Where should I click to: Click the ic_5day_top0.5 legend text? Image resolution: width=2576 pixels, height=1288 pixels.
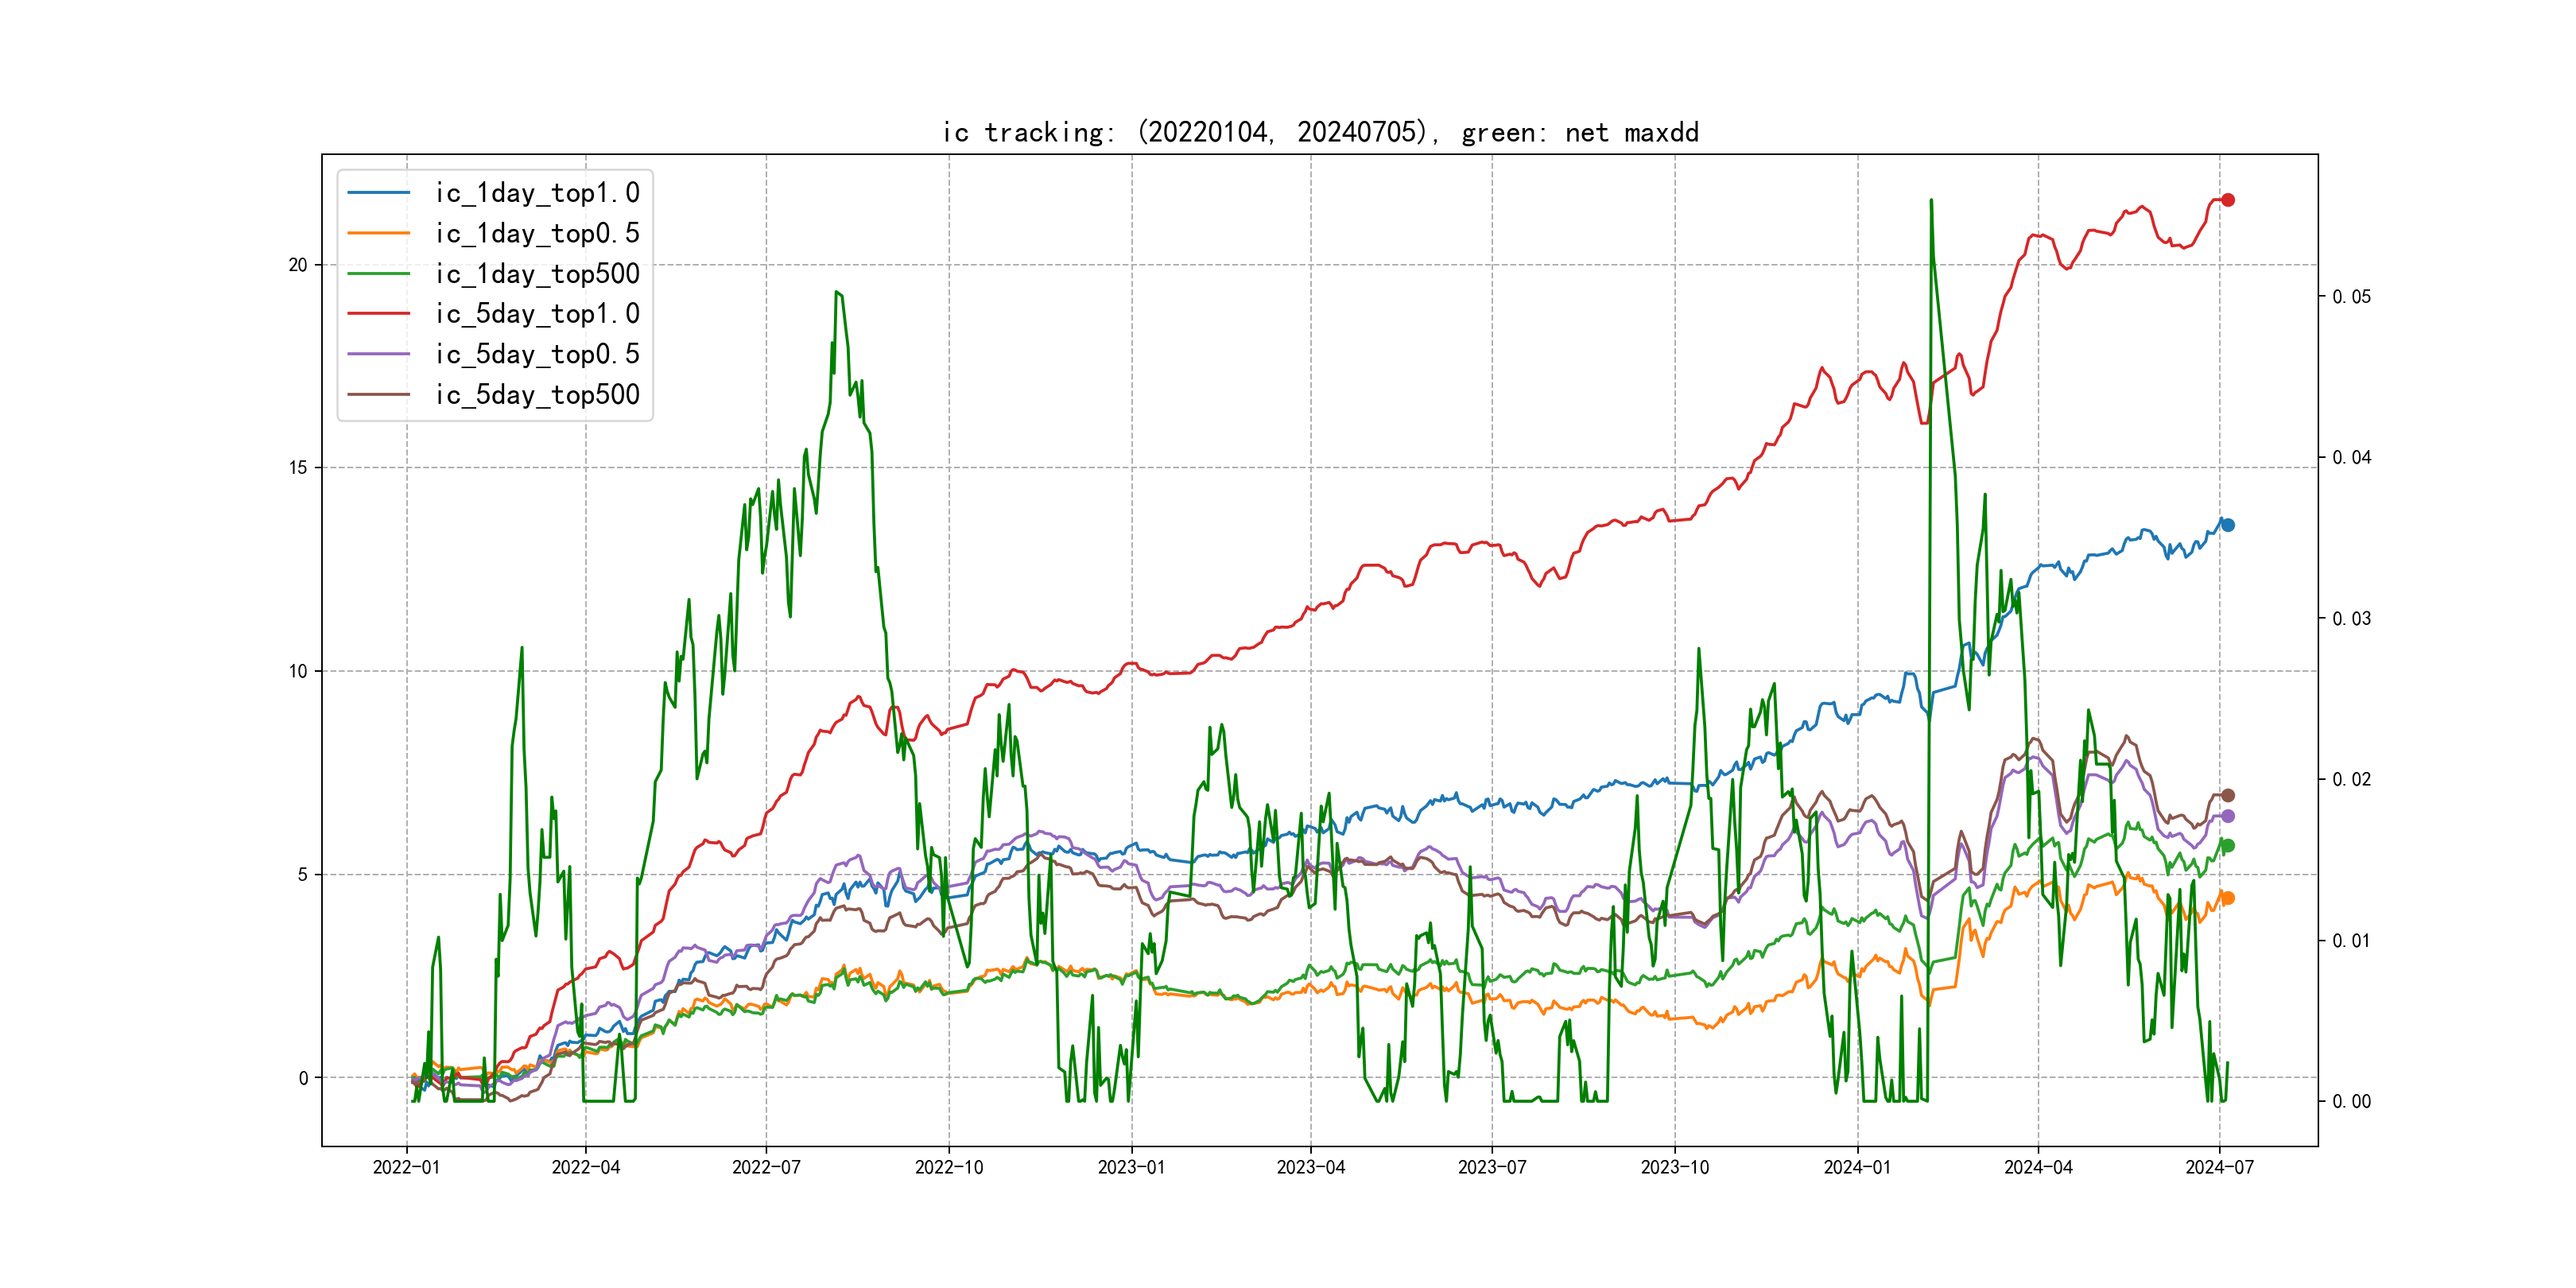(537, 354)
